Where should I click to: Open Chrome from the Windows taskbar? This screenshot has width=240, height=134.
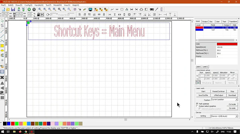pos(26,132)
